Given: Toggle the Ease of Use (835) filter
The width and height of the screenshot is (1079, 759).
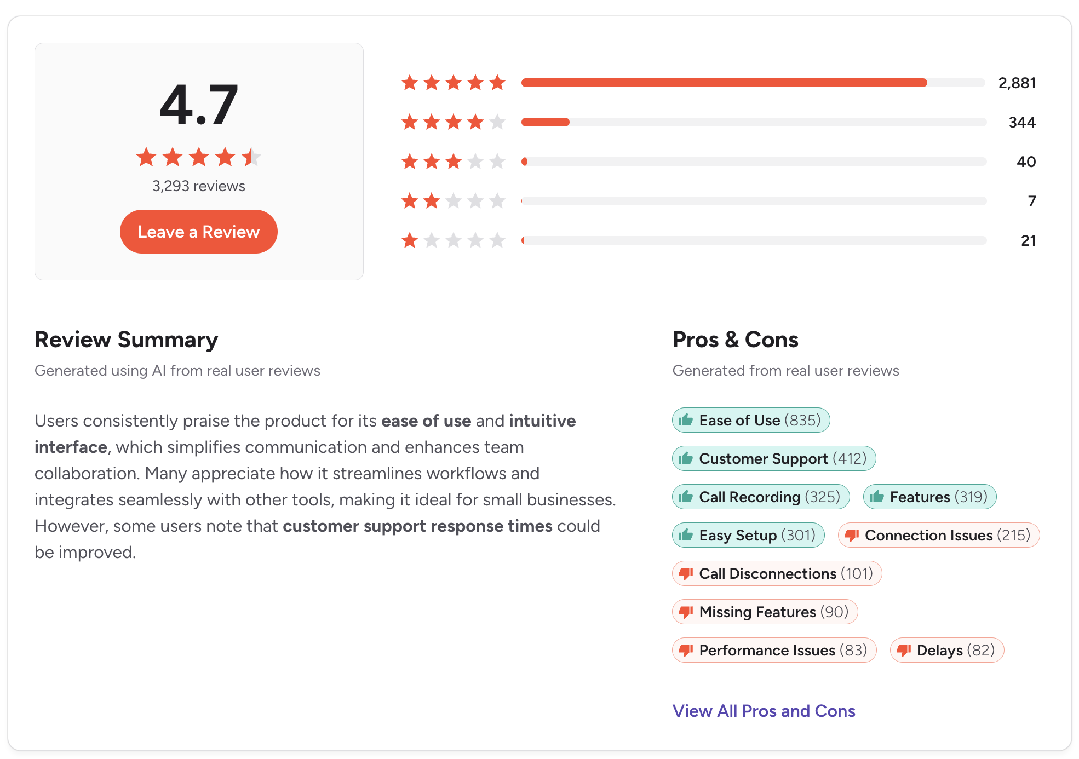Looking at the screenshot, I should coord(750,420).
